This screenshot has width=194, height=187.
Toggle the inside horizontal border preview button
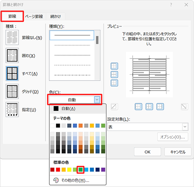click(x=114, y=74)
